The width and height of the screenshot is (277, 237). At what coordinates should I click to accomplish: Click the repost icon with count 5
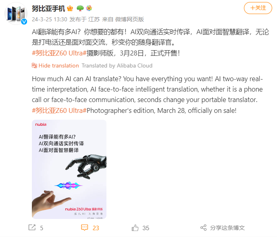point(32,227)
